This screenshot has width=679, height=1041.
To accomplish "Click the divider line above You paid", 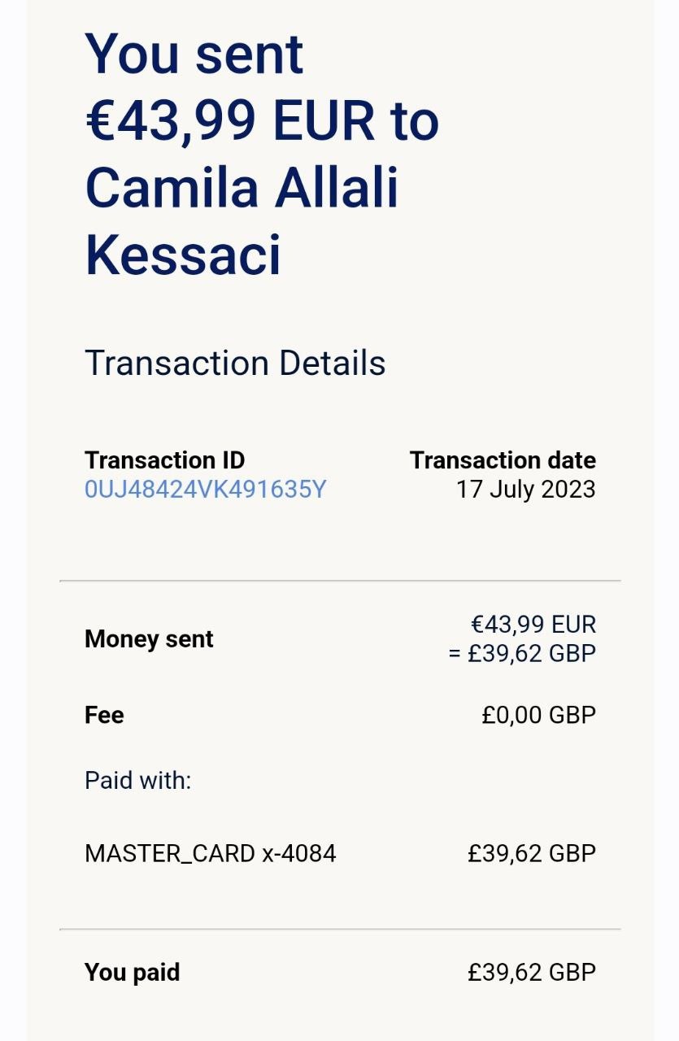I will tap(340, 929).
